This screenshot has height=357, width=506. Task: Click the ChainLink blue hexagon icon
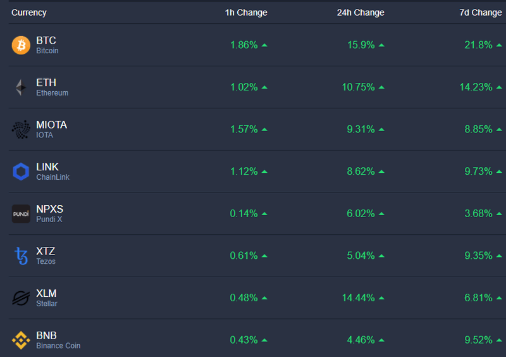pyautogui.click(x=21, y=172)
